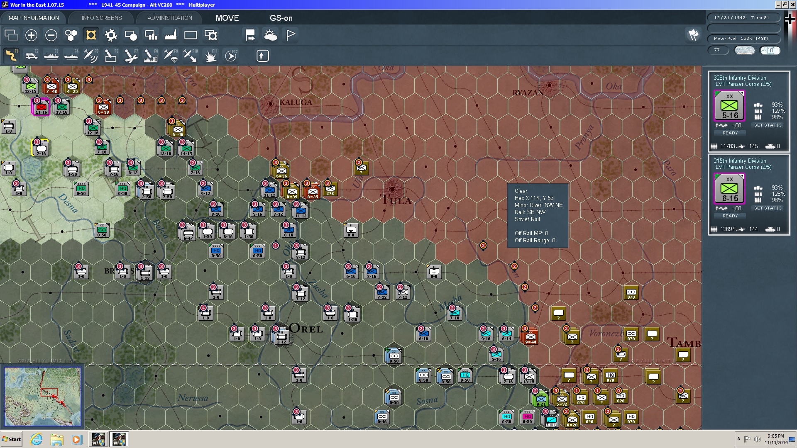Toggle the rectangle with bars icon

click(151, 35)
